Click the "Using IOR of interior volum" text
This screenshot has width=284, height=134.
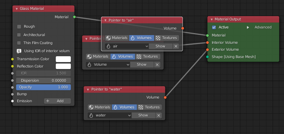47,51
